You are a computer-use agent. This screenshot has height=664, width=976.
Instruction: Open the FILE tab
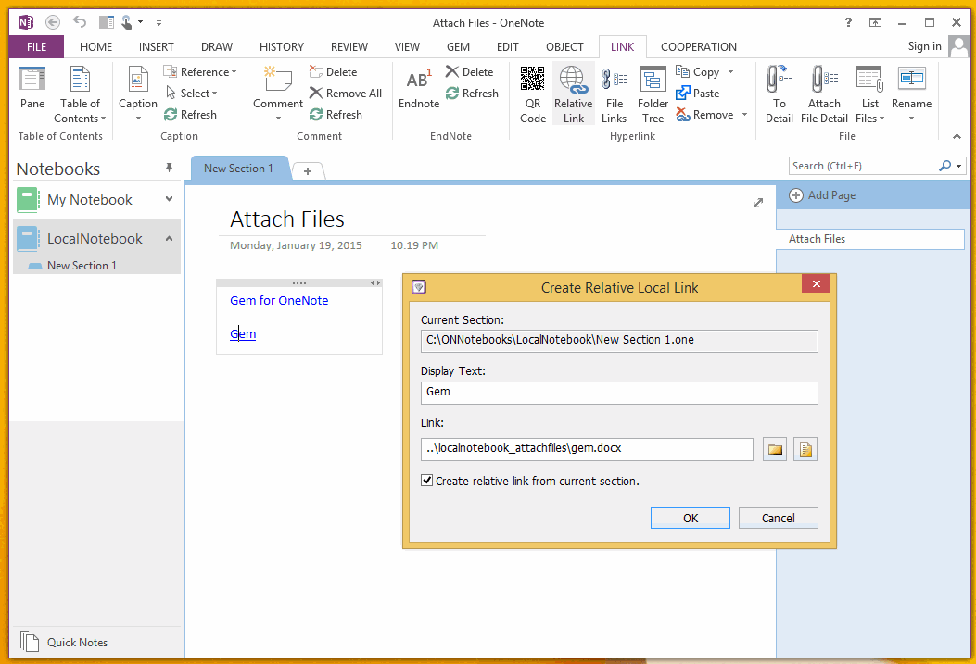[x=36, y=46]
